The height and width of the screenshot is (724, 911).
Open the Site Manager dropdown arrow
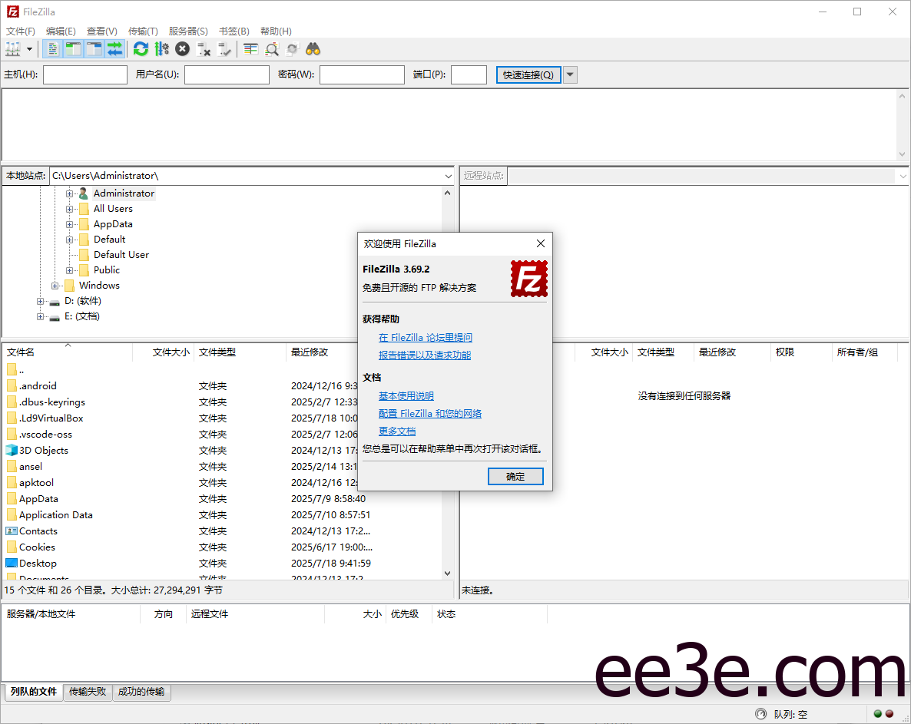point(28,48)
